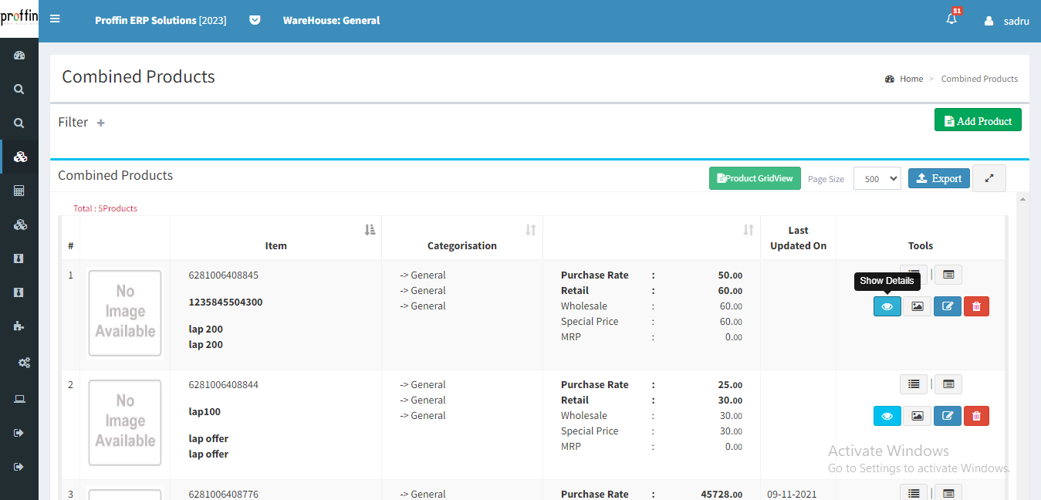This screenshot has width=1041, height=500.
Task: Open dropdown next to Proffin ERP Solutions
Action: [x=255, y=20]
